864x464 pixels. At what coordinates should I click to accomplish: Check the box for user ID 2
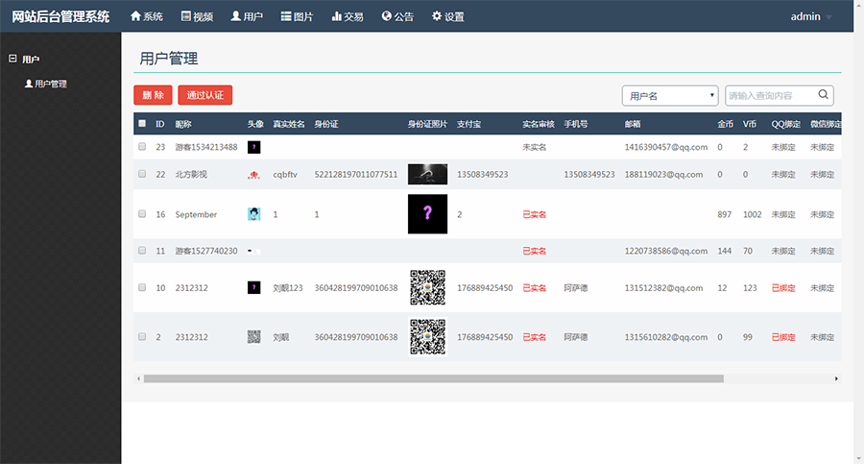pos(142,336)
